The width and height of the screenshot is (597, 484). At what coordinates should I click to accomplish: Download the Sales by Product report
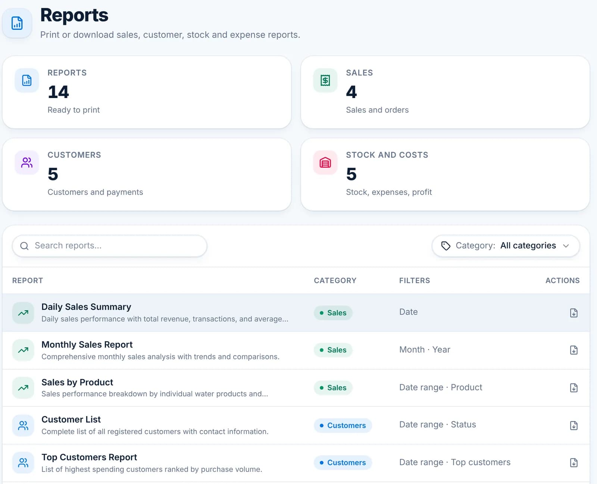tap(574, 388)
